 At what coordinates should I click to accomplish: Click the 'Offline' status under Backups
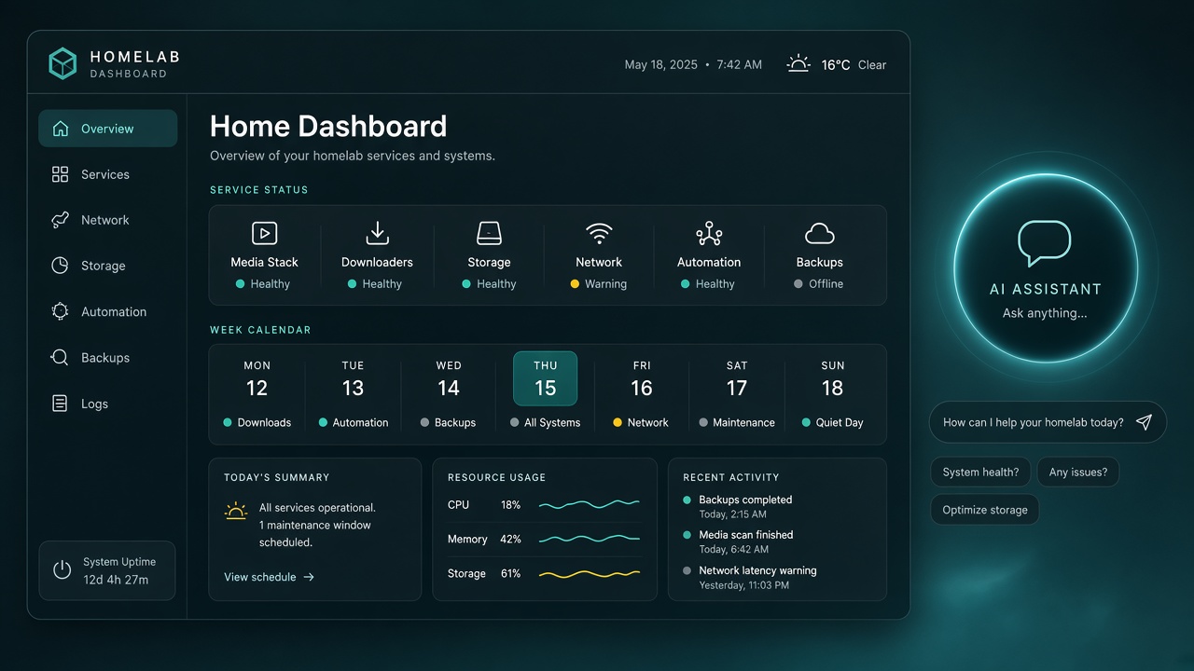coord(819,284)
